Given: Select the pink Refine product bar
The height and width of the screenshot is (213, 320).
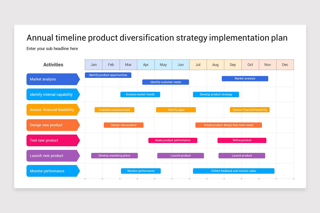Looking at the screenshot, I should tap(242, 140).
